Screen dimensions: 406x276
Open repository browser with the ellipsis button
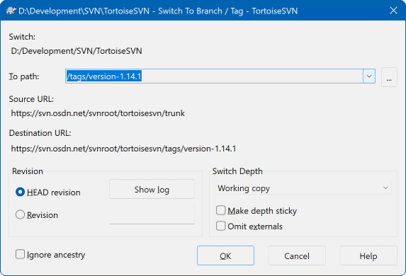389,77
